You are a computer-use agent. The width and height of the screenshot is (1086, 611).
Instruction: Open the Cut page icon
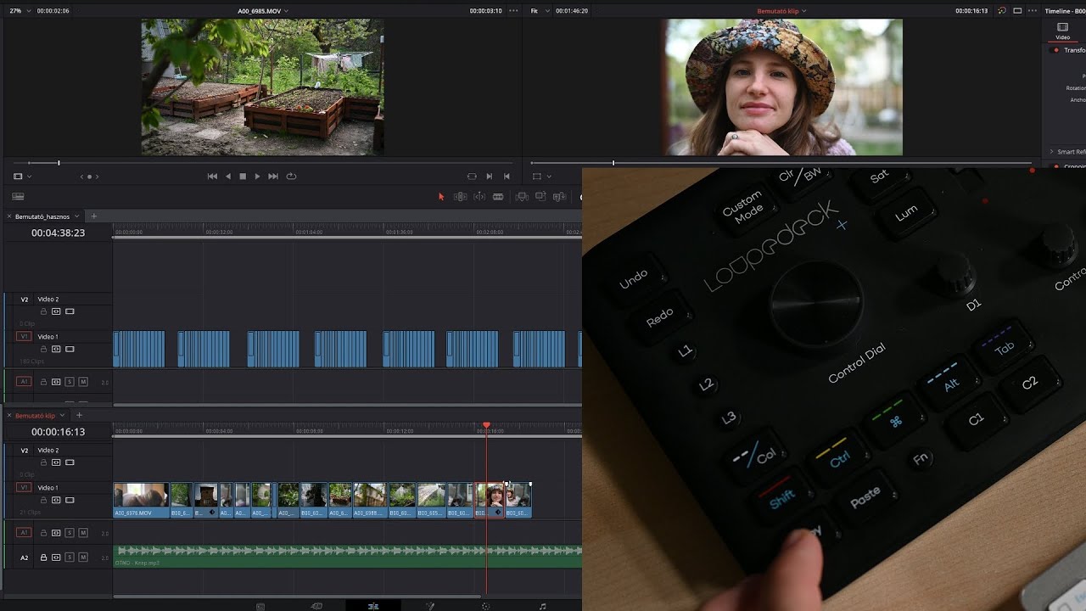(x=316, y=606)
